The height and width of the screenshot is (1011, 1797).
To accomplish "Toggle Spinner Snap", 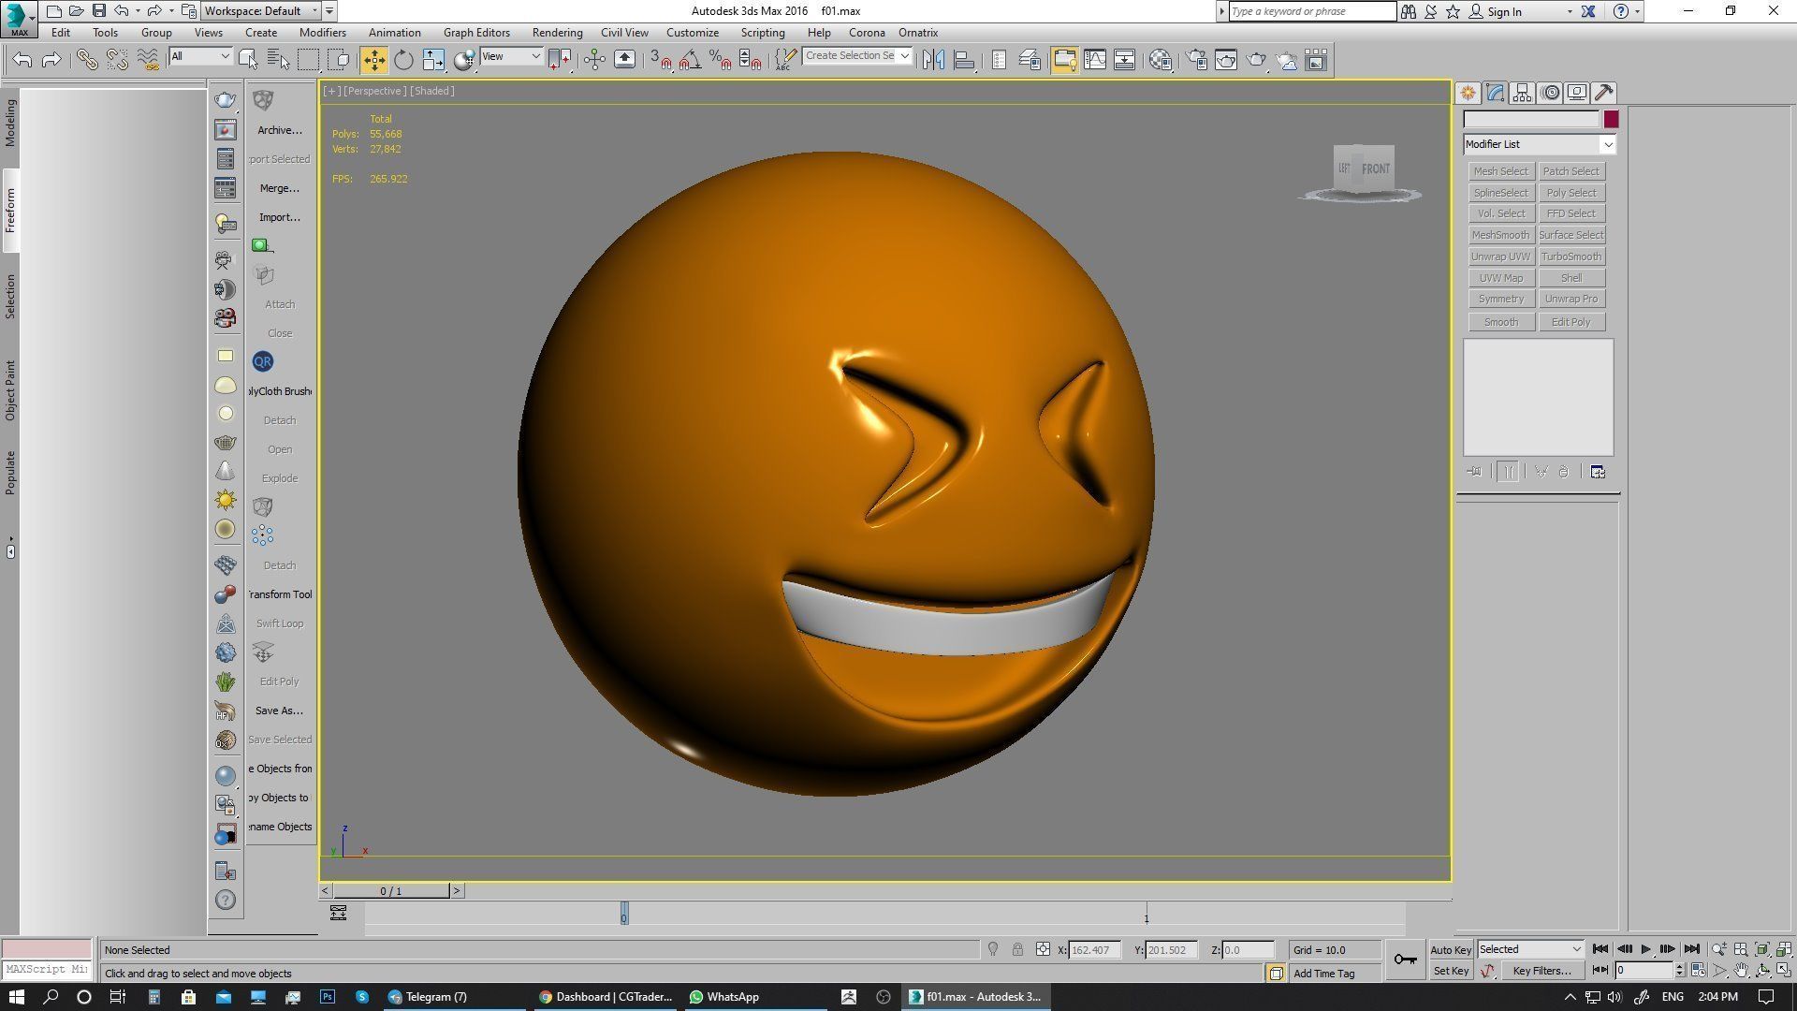I will coord(751,60).
